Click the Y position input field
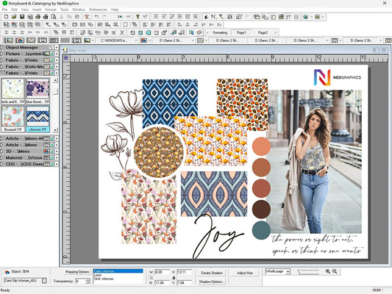This screenshot has height=294, width=392. click(185, 283)
